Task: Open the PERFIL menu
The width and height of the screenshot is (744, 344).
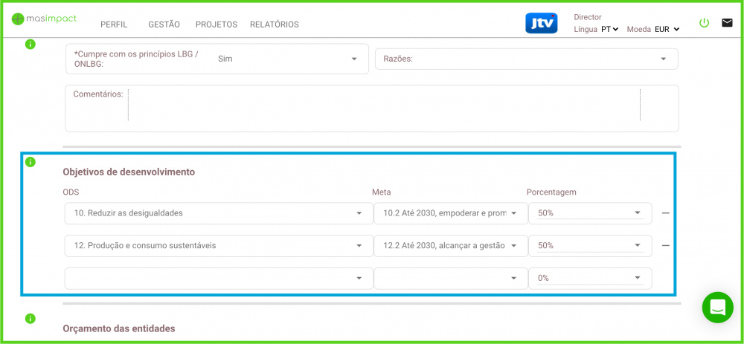Action: [x=114, y=25]
